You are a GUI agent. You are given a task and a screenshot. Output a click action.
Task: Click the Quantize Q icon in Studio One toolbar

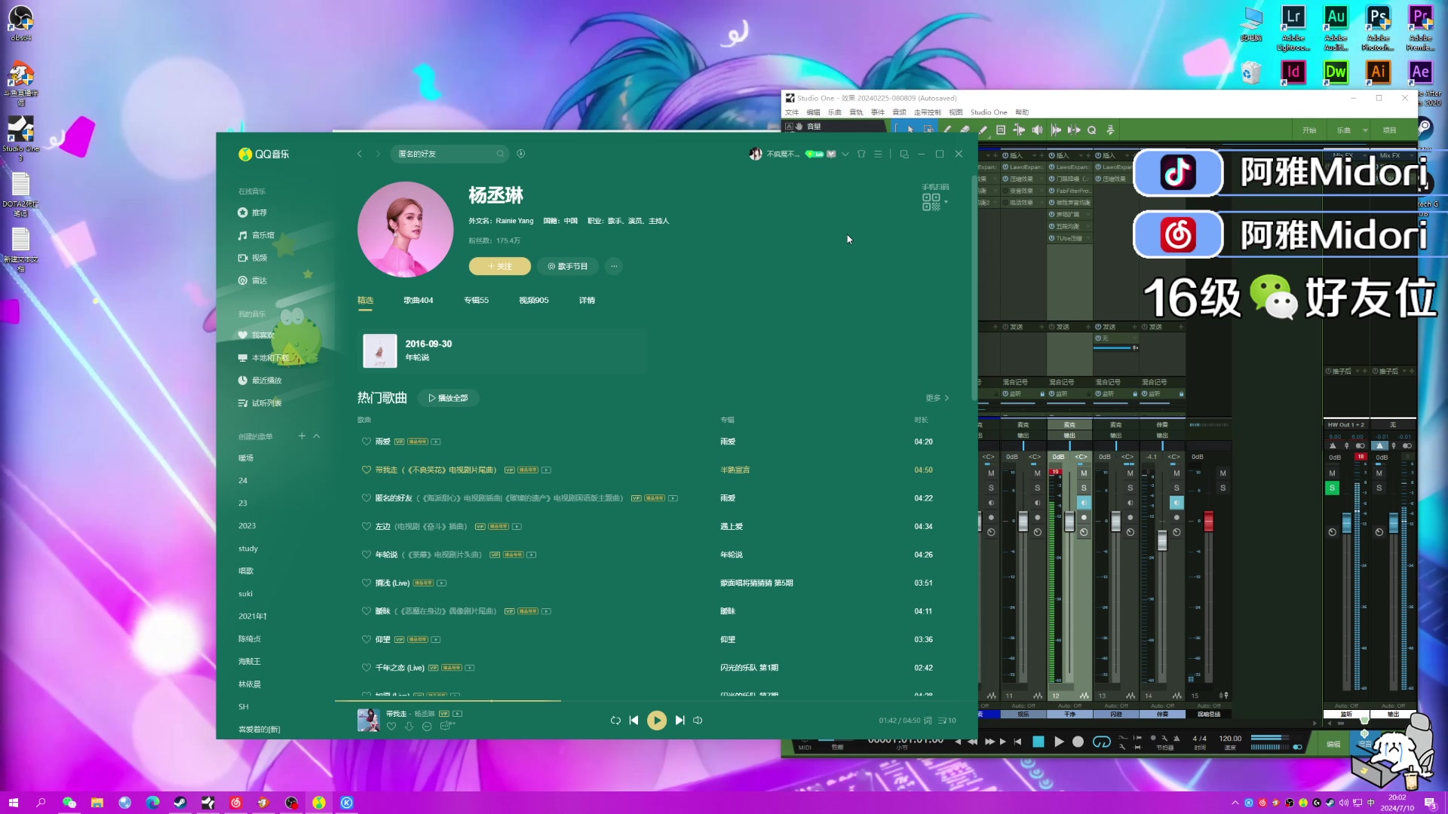(1091, 130)
